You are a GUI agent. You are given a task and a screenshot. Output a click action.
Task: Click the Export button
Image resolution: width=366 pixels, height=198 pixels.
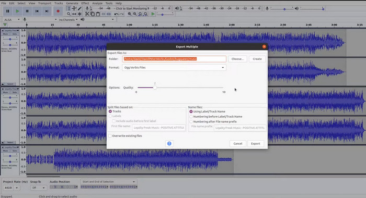pos(255,144)
